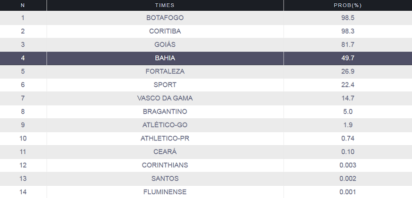
Task: Choose the SANTOS team row
Action: (206, 179)
